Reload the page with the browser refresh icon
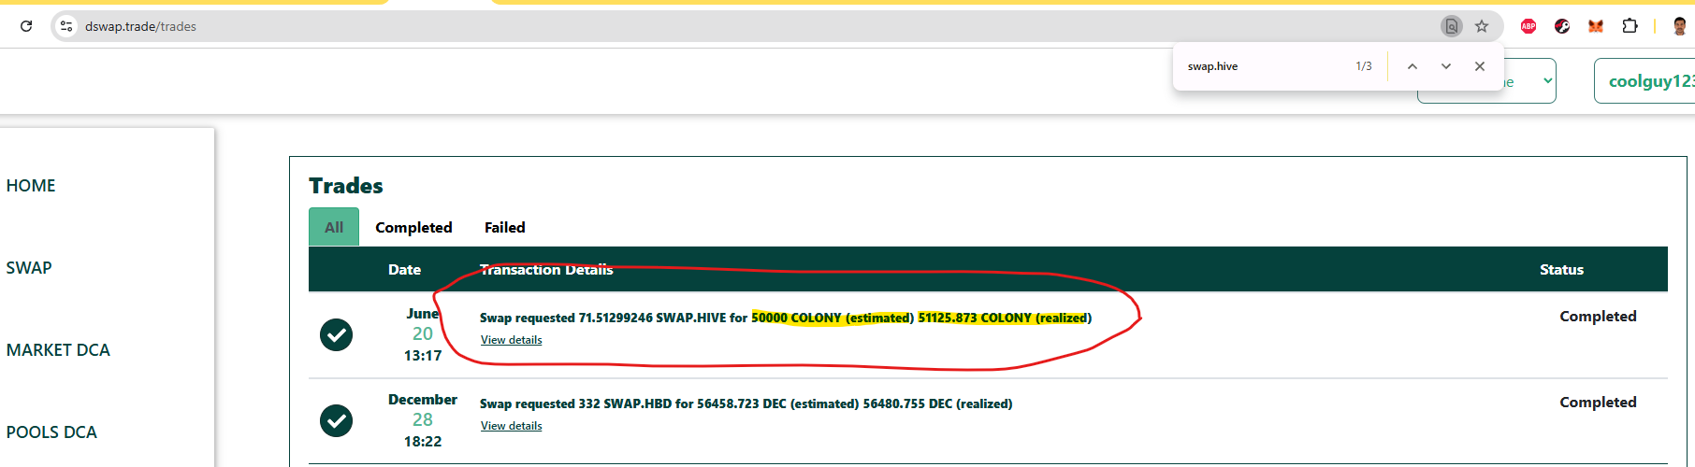Screen dimensions: 1695x467 point(26,26)
